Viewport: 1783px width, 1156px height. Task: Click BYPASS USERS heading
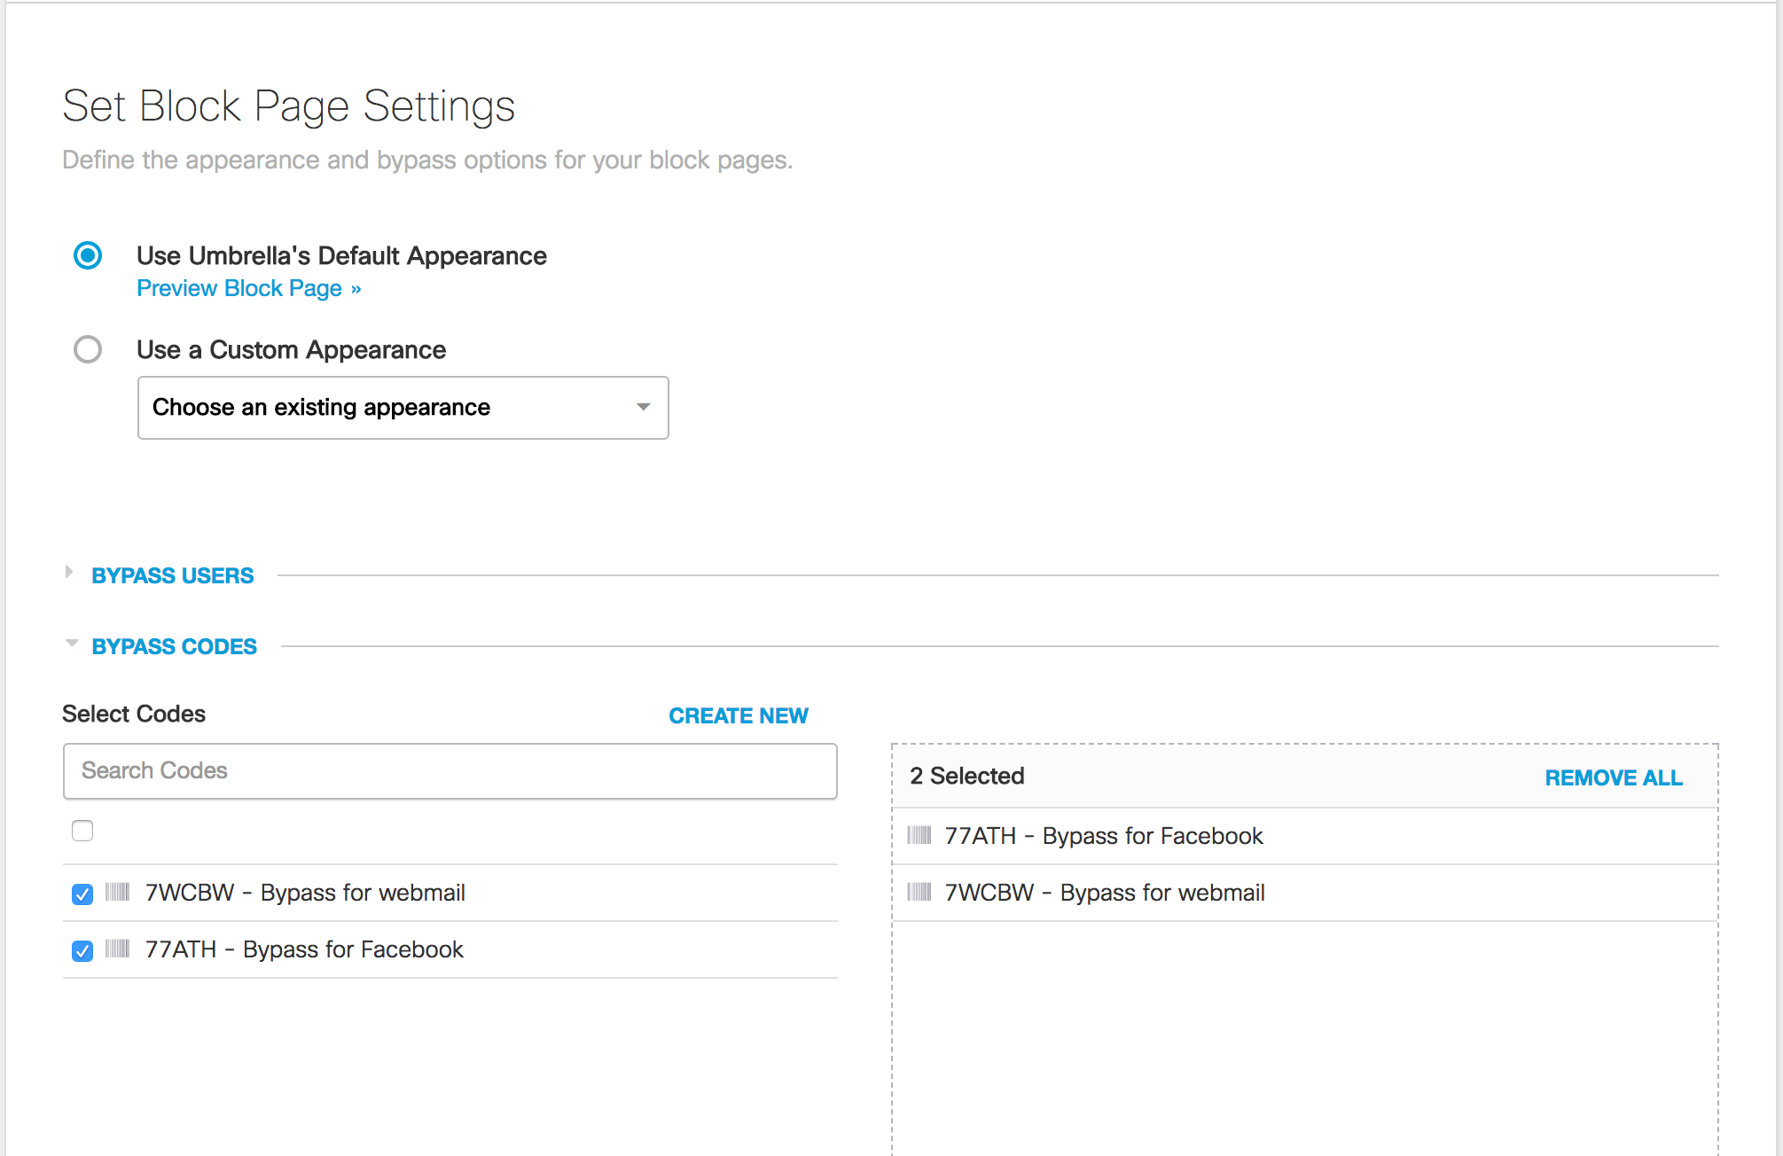pos(173,575)
